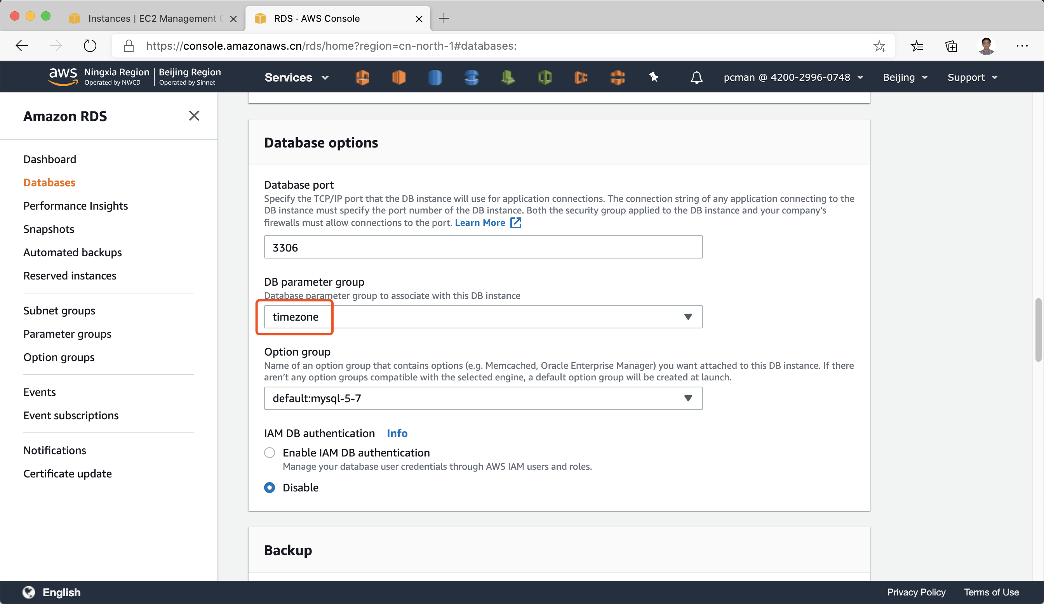Click the notifications bell icon
The height and width of the screenshot is (604, 1044).
coord(696,77)
